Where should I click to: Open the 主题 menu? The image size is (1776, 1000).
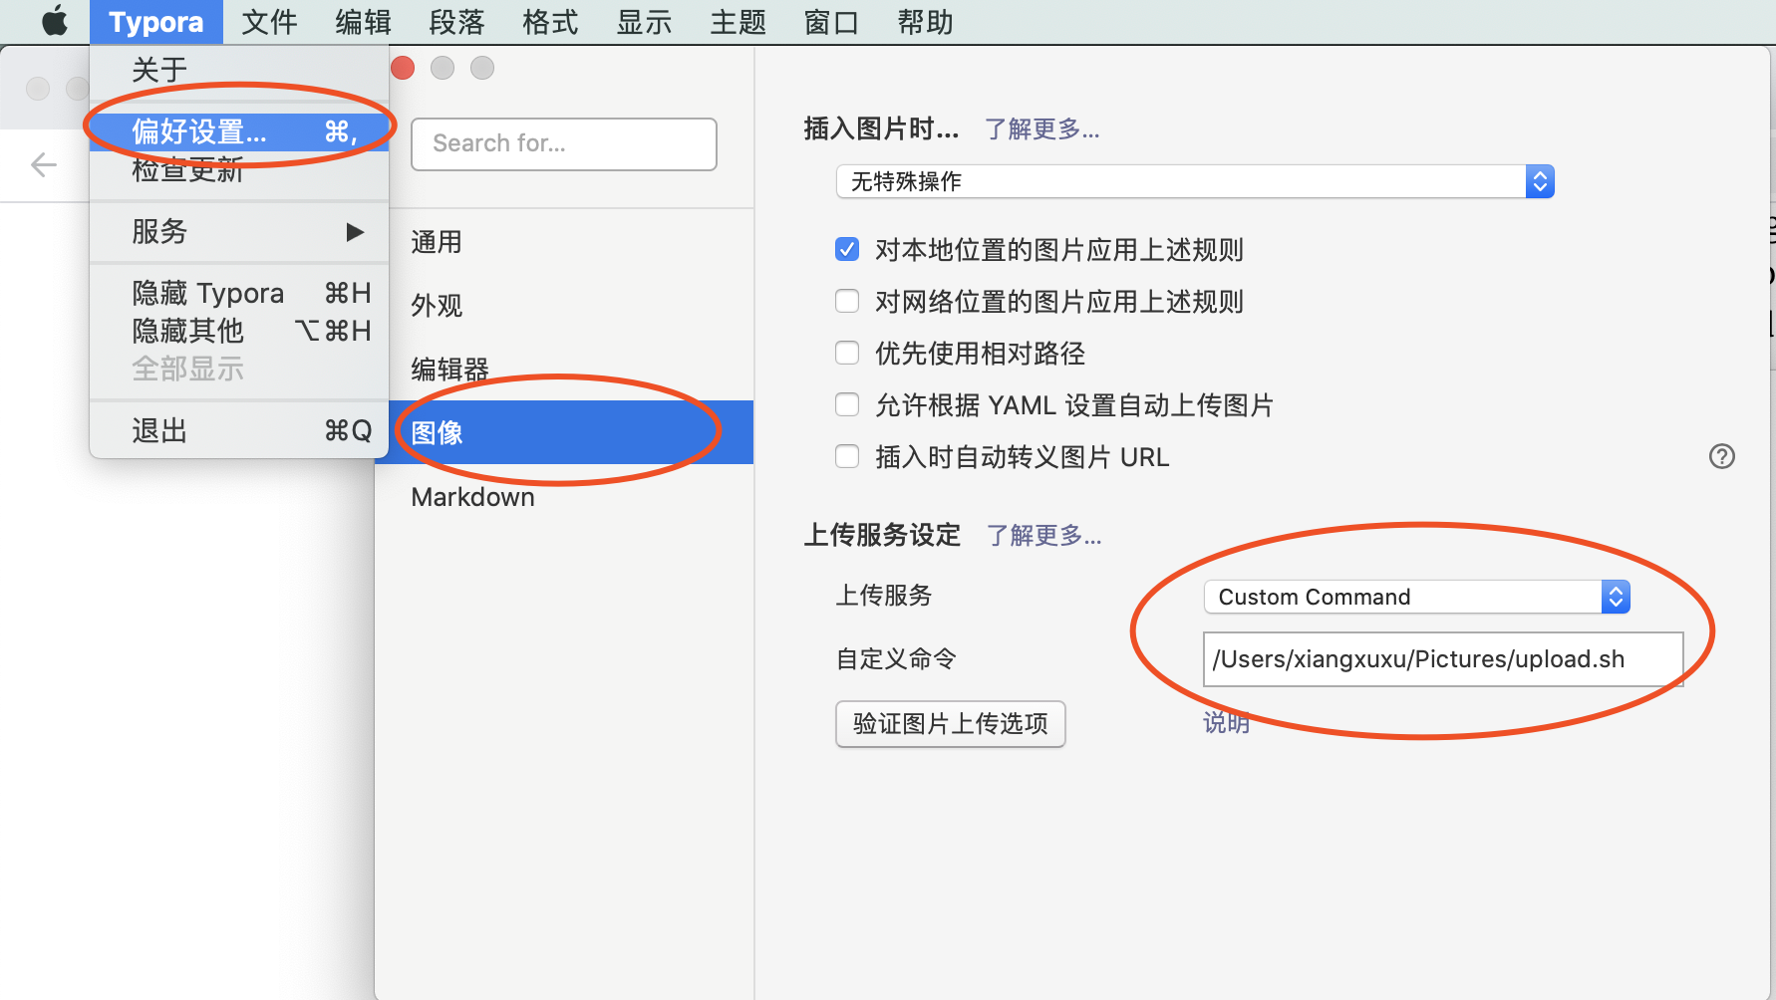point(738,22)
